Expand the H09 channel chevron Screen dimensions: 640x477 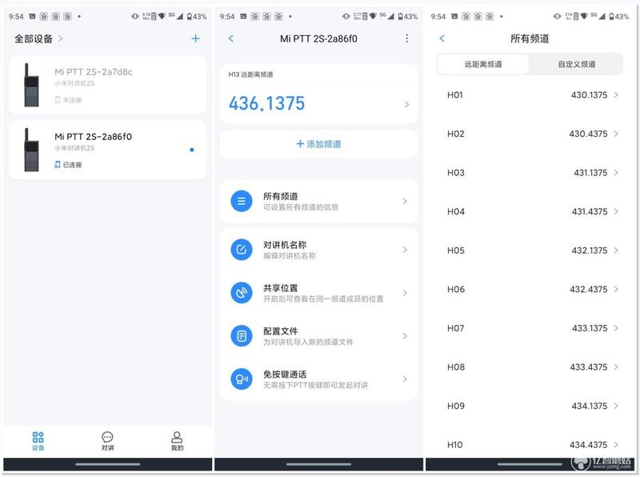(x=616, y=406)
